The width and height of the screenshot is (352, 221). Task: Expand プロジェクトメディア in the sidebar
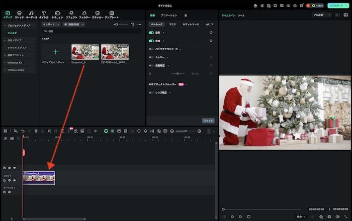19,25
